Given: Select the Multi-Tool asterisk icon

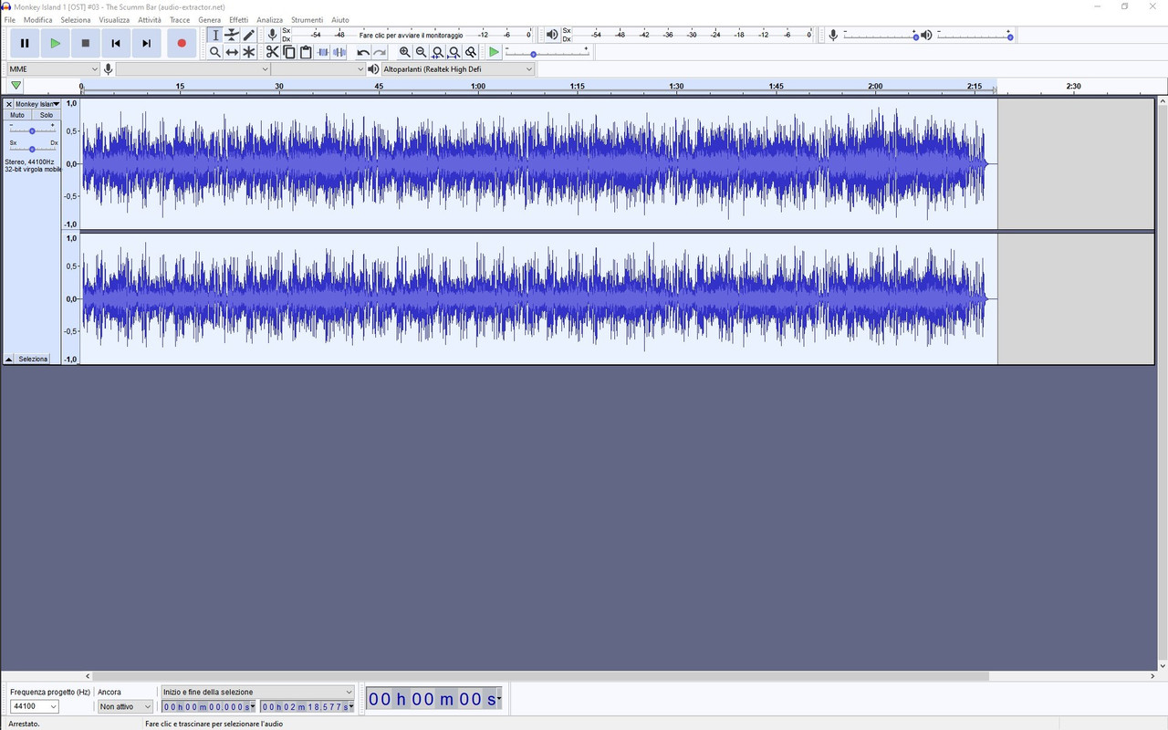Looking at the screenshot, I should click(249, 52).
